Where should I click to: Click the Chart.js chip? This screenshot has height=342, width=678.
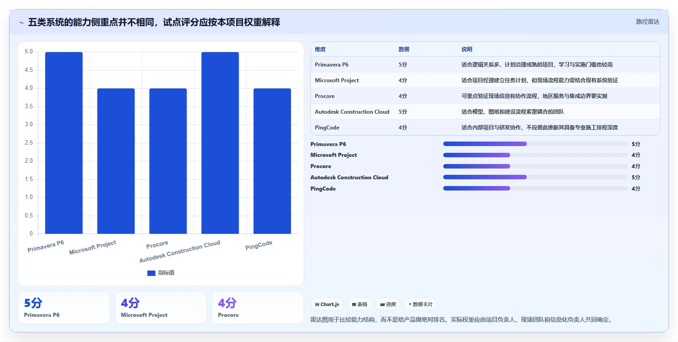[x=327, y=304]
